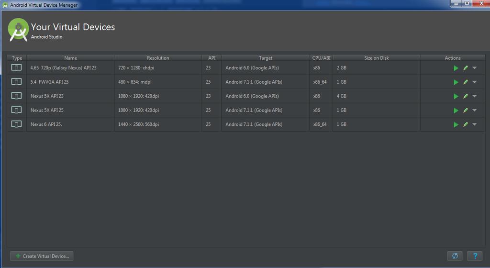Select the 5.4 FWVGA API 25 name
The width and height of the screenshot is (490, 268).
pos(49,82)
